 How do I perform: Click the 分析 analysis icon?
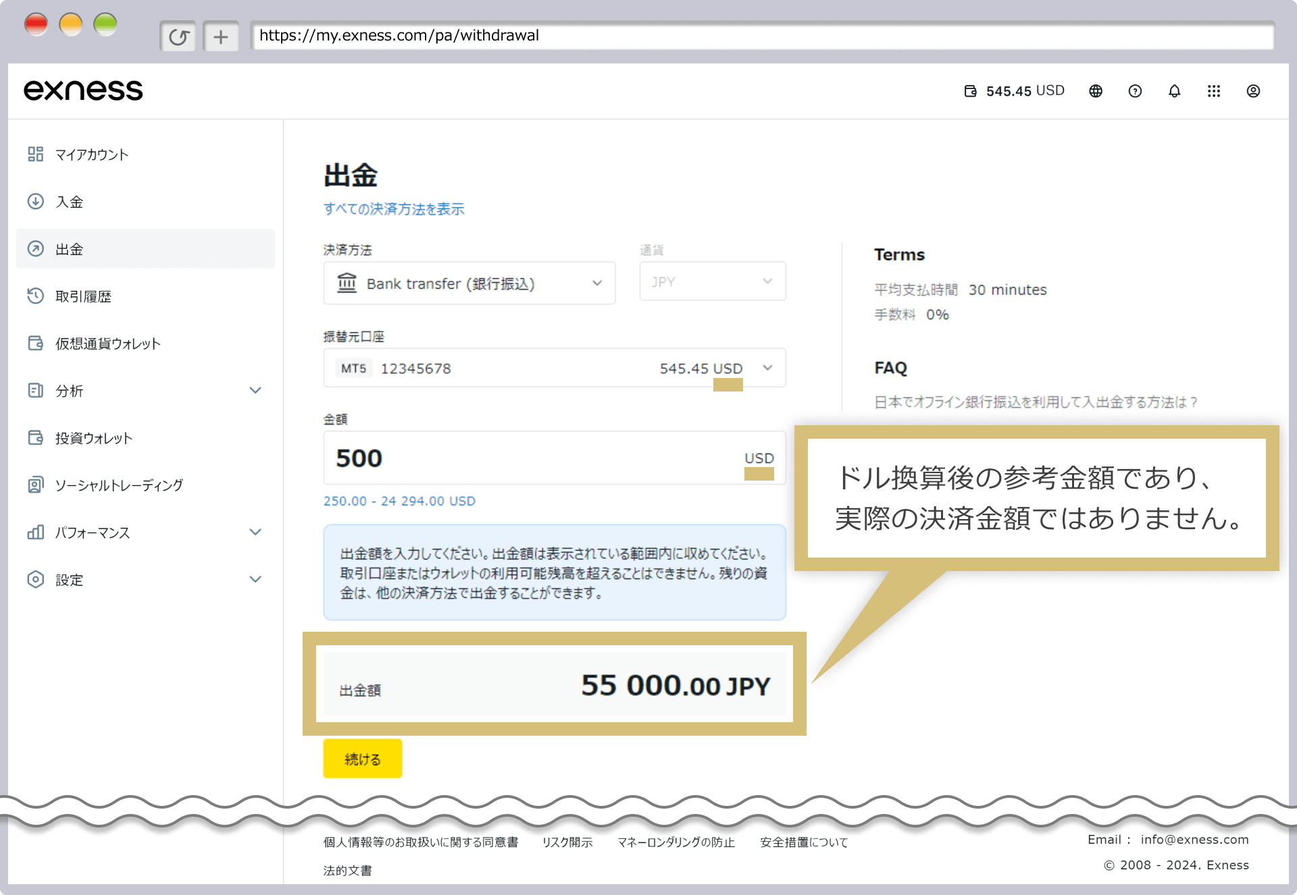36,390
